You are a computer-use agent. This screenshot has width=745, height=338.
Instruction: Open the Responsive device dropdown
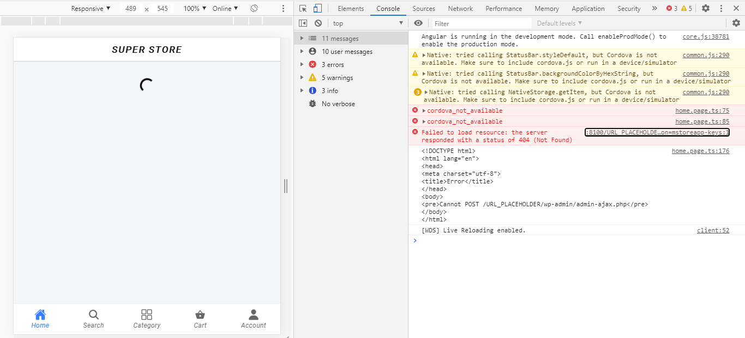click(91, 8)
